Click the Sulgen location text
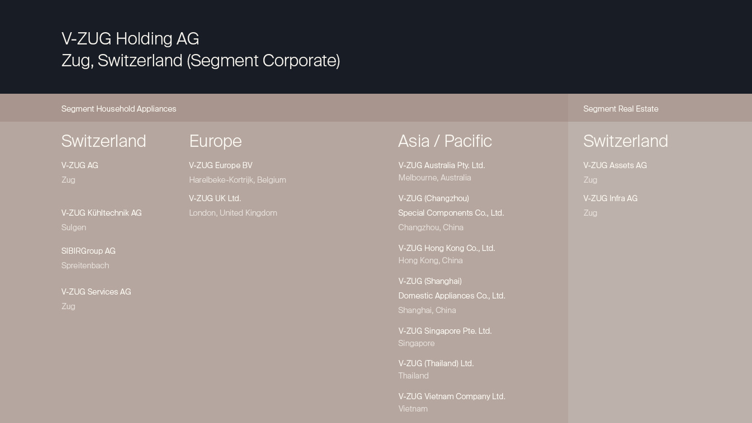 tap(73, 227)
